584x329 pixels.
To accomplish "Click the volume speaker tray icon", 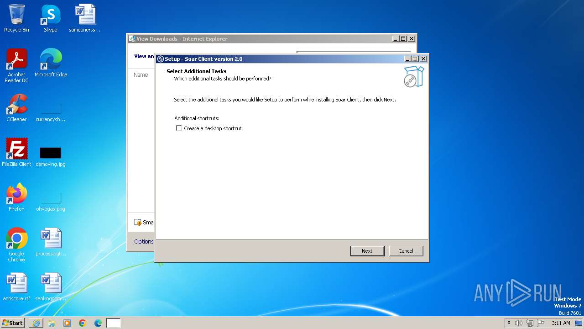I will (x=518, y=323).
